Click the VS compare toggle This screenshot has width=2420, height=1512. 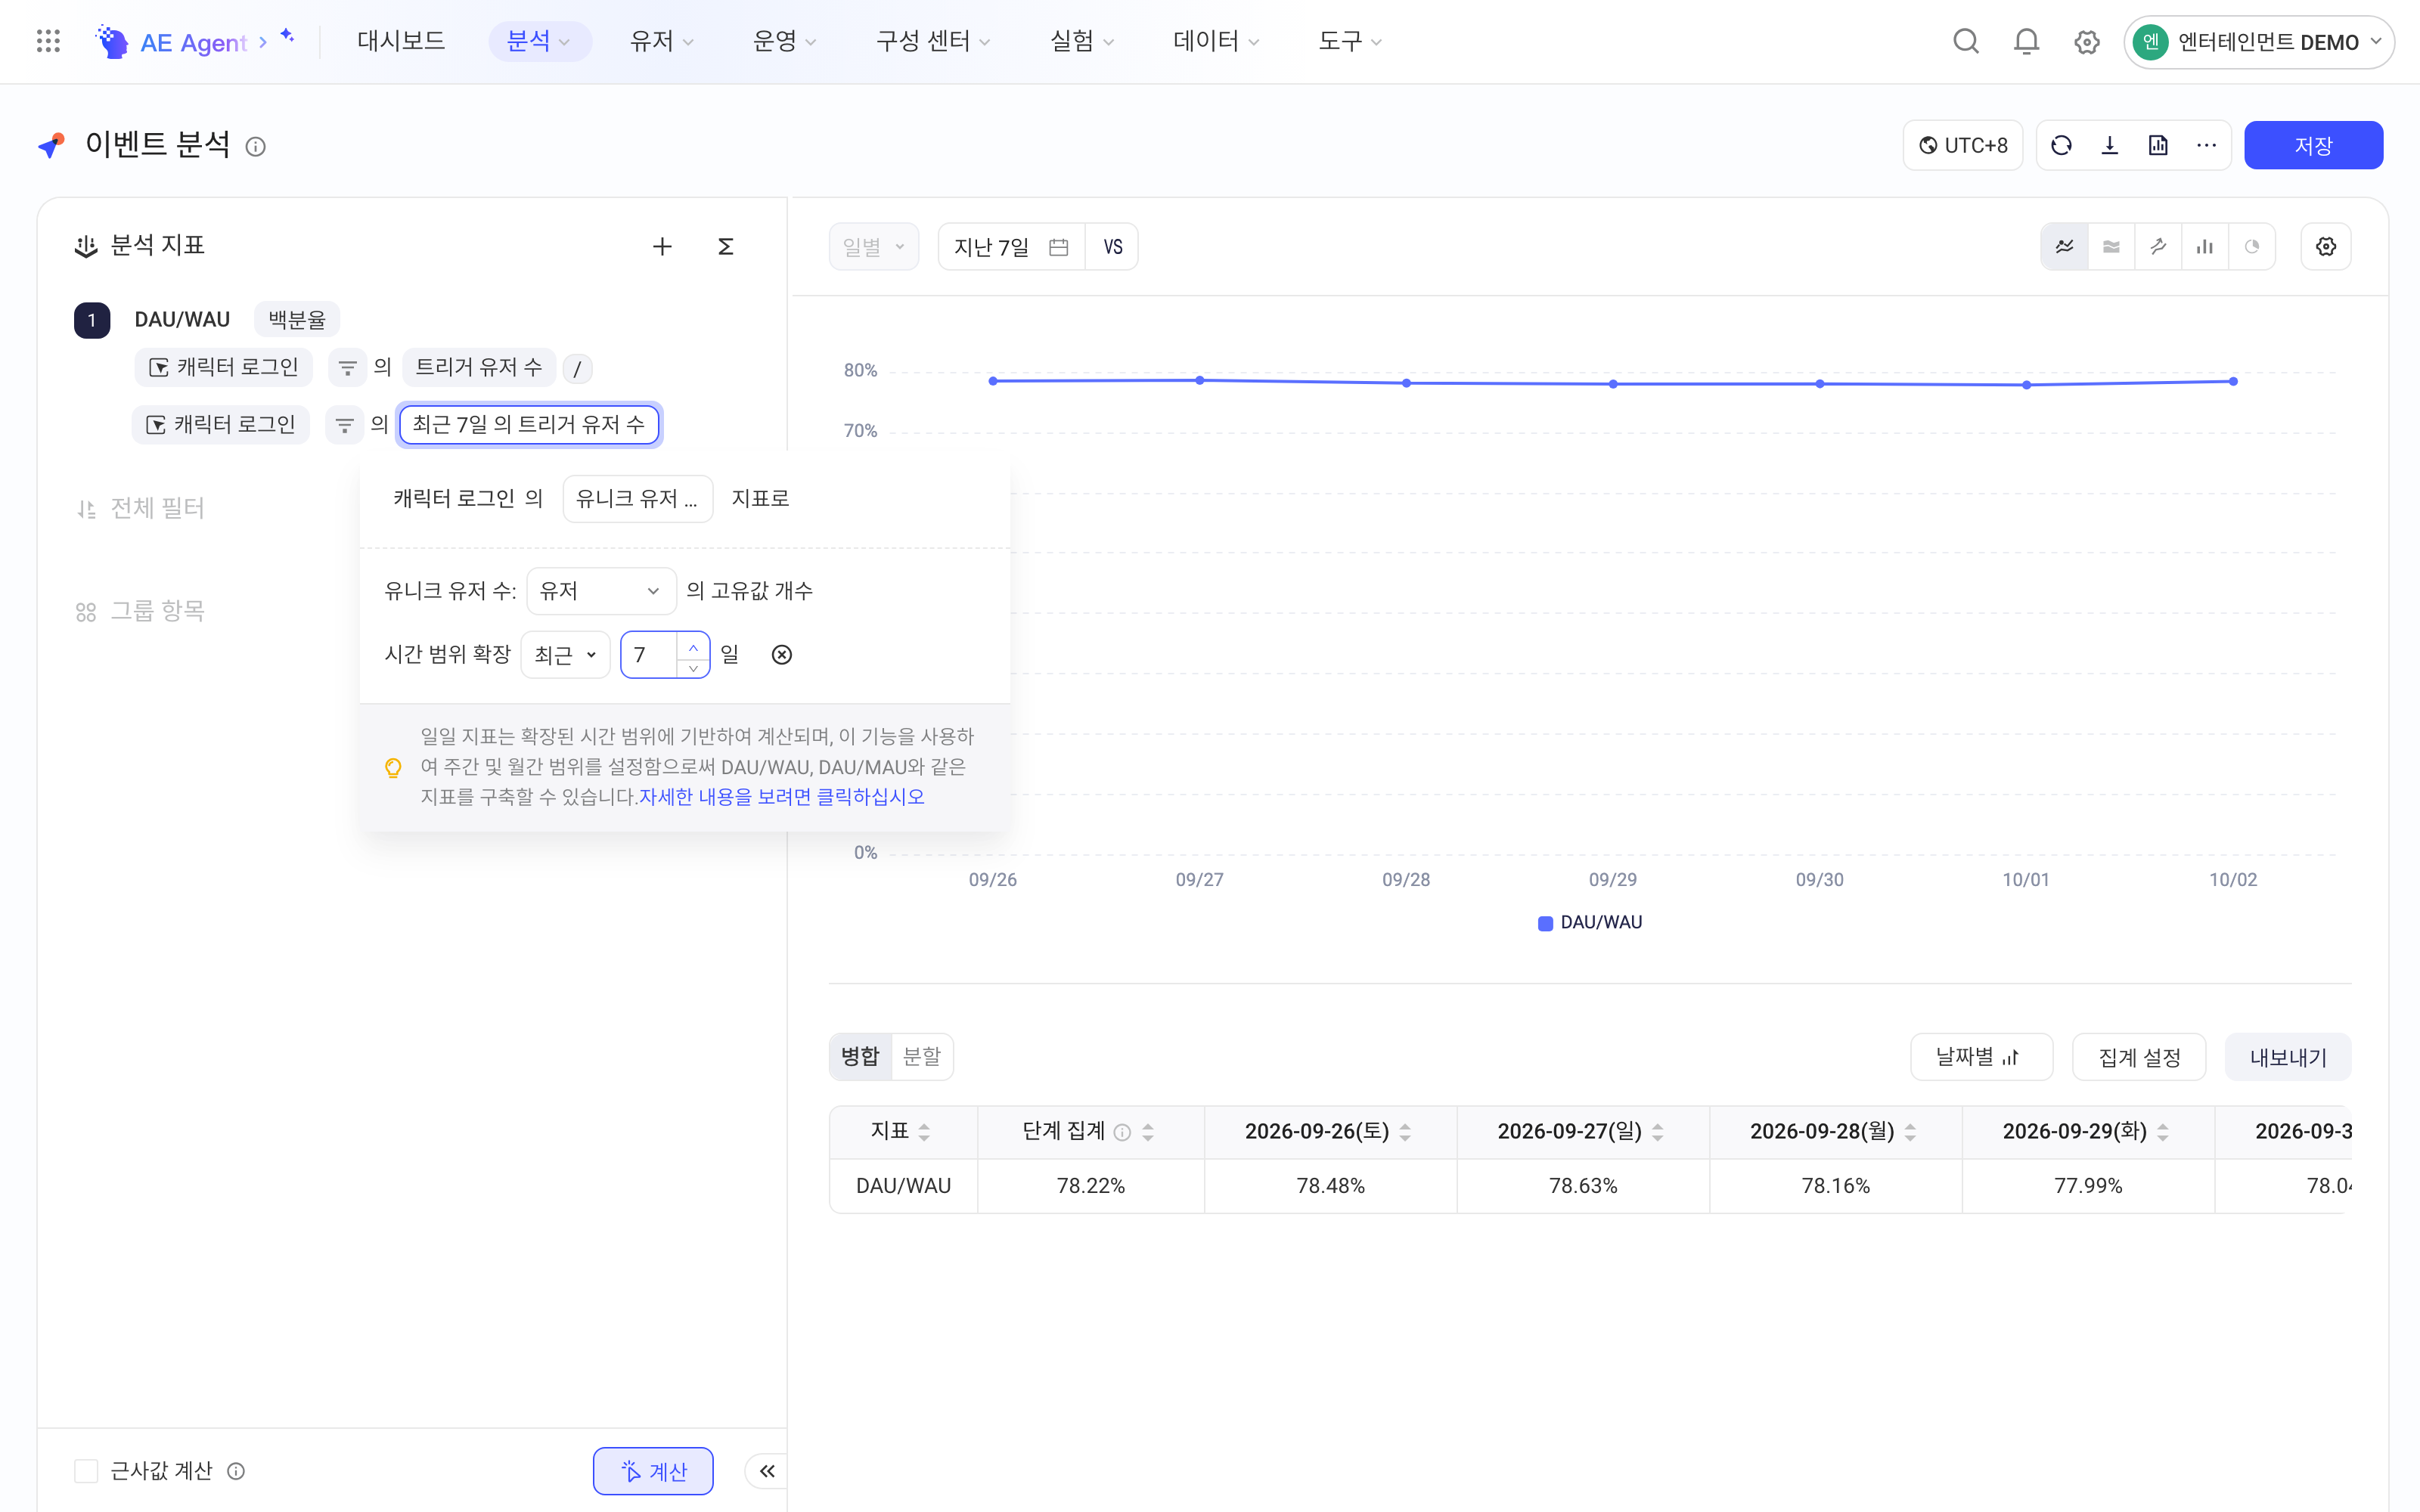[x=1112, y=247]
